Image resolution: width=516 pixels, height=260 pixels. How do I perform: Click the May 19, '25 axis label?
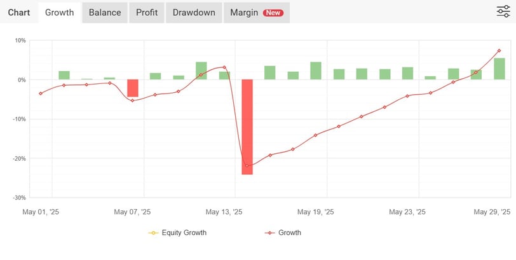[316, 212]
